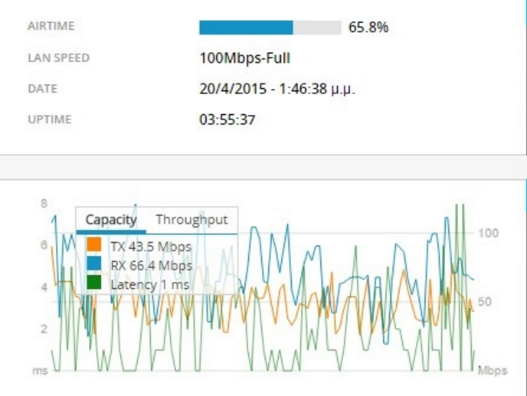Click the Mbps axis unit label
The image size is (527, 396).
pos(492,371)
